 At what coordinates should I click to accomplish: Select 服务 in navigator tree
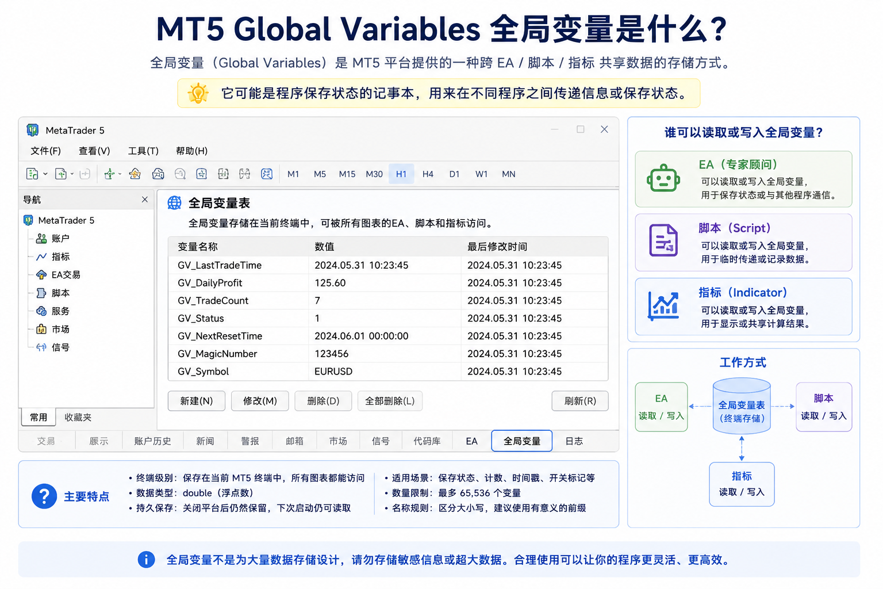[x=53, y=311]
